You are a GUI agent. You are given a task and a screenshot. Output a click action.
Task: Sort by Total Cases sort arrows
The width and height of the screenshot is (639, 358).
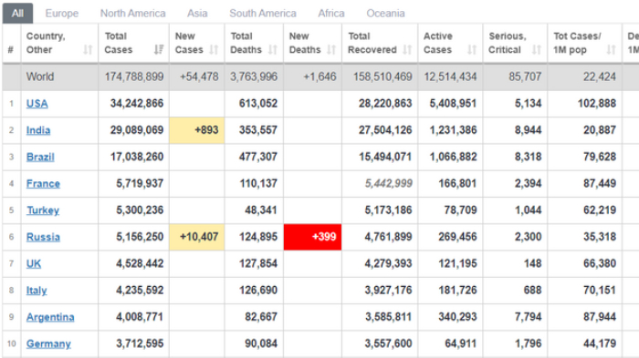[159, 49]
